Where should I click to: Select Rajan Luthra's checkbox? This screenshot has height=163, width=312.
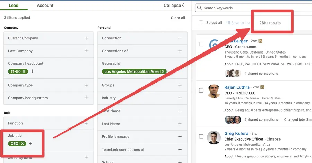pos(201,90)
